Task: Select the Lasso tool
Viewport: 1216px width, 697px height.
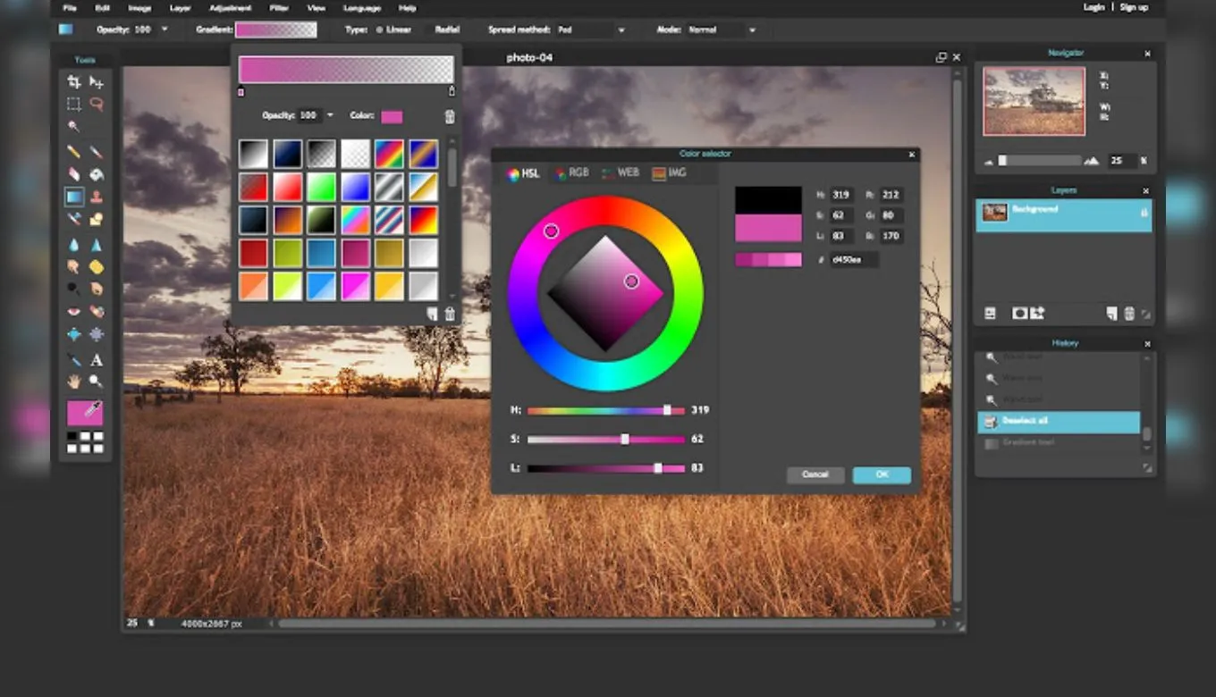Action: point(96,105)
